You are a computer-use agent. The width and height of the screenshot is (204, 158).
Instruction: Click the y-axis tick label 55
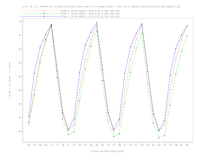point(20,76)
